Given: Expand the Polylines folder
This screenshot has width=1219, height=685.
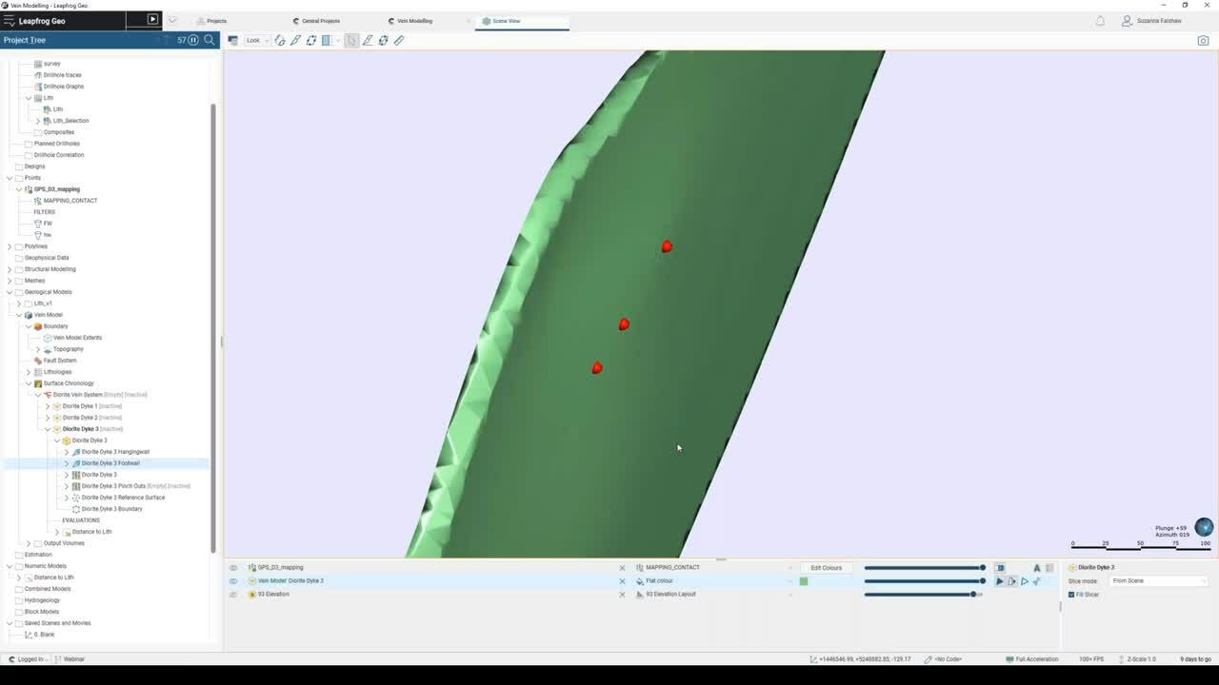Looking at the screenshot, I should tap(10, 246).
